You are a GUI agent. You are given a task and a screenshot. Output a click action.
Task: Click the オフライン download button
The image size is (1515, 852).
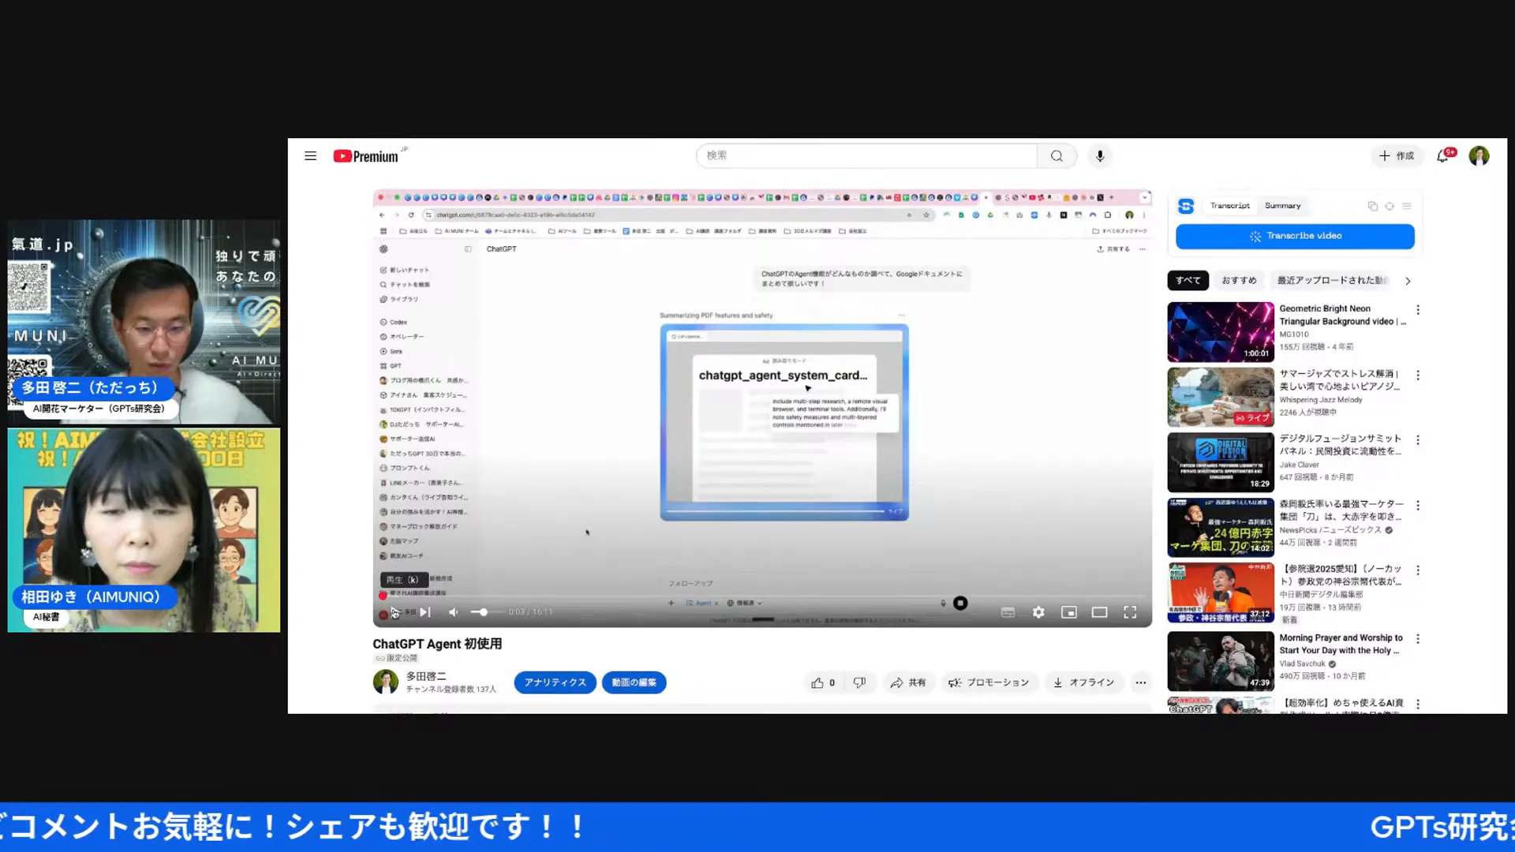pyautogui.click(x=1083, y=683)
